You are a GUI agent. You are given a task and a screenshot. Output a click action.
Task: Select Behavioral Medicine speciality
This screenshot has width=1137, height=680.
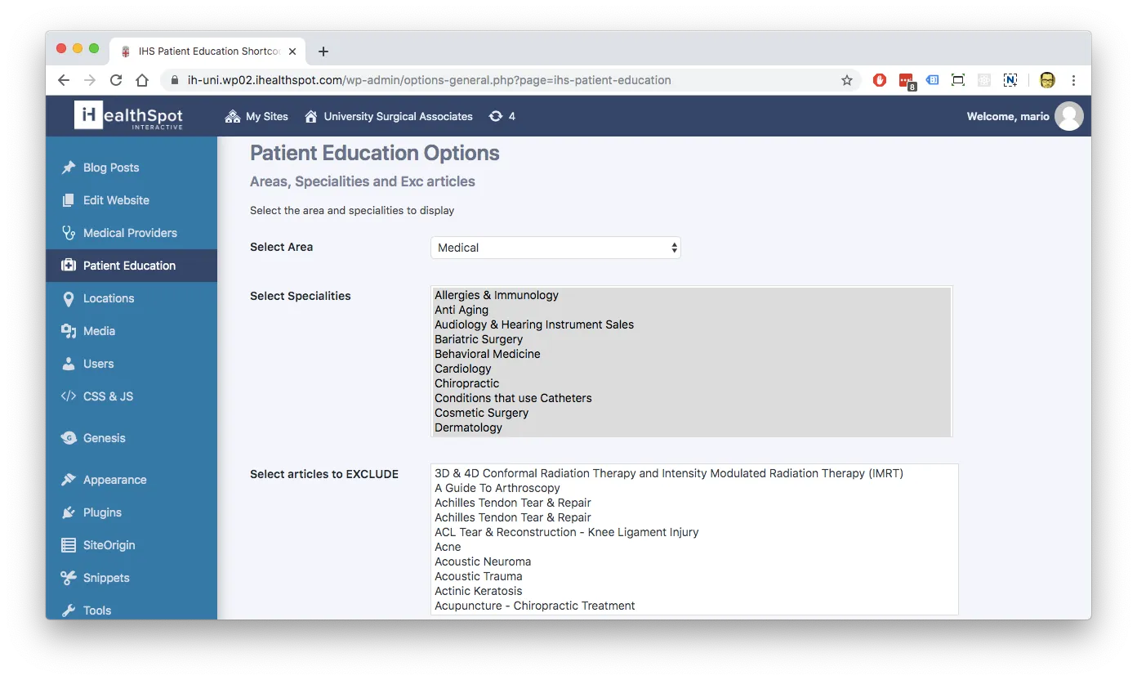pyautogui.click(x=692, y=354)
